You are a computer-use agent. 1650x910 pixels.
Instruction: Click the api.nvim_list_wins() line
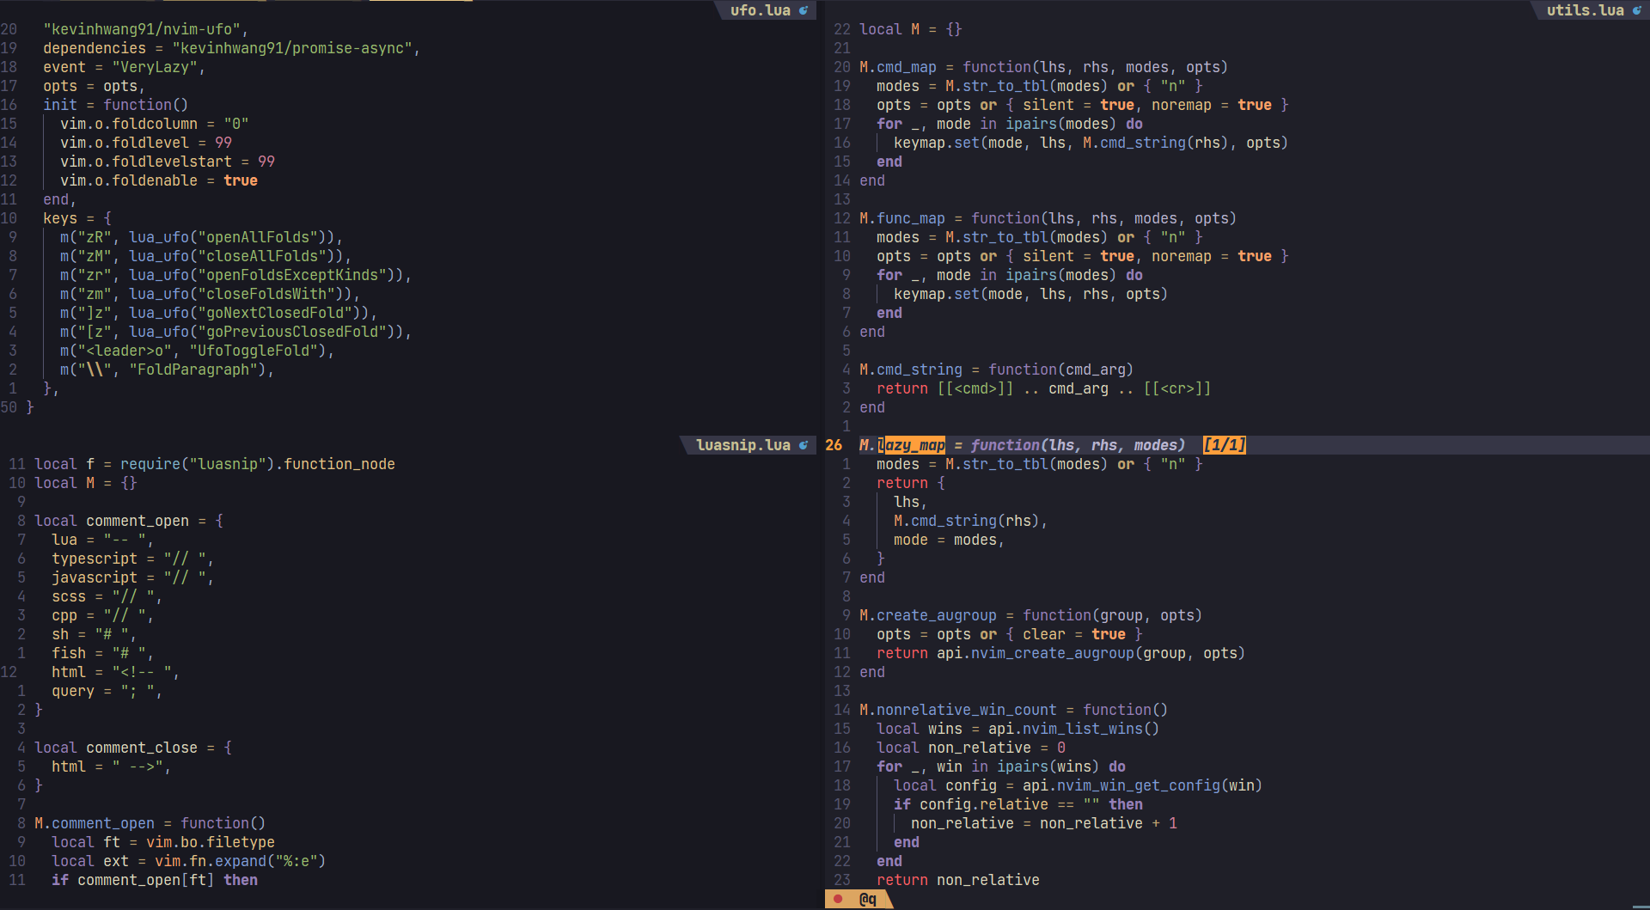pyautogui.click(x=1018, y=729)
